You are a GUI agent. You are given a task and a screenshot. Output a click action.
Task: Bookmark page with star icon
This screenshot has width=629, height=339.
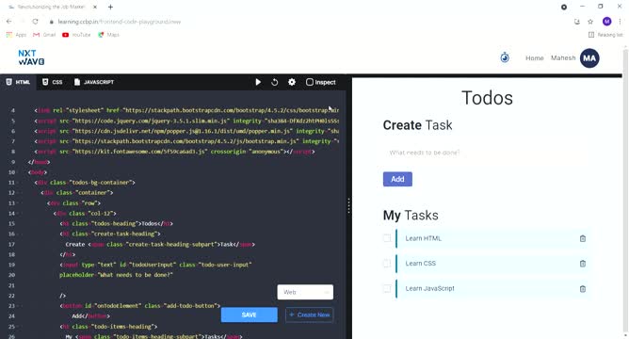[x=590, y=22]
